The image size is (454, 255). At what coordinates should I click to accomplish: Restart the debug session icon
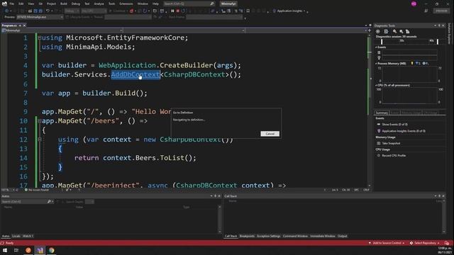tap(183, 11)
